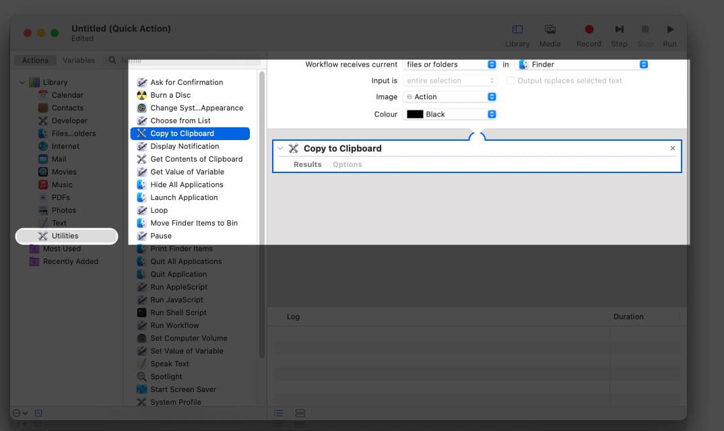The height and width of the screenshot is (431, 724).
Task: Open the Media browser toolbar icon
Action: [x=550, y=30]
